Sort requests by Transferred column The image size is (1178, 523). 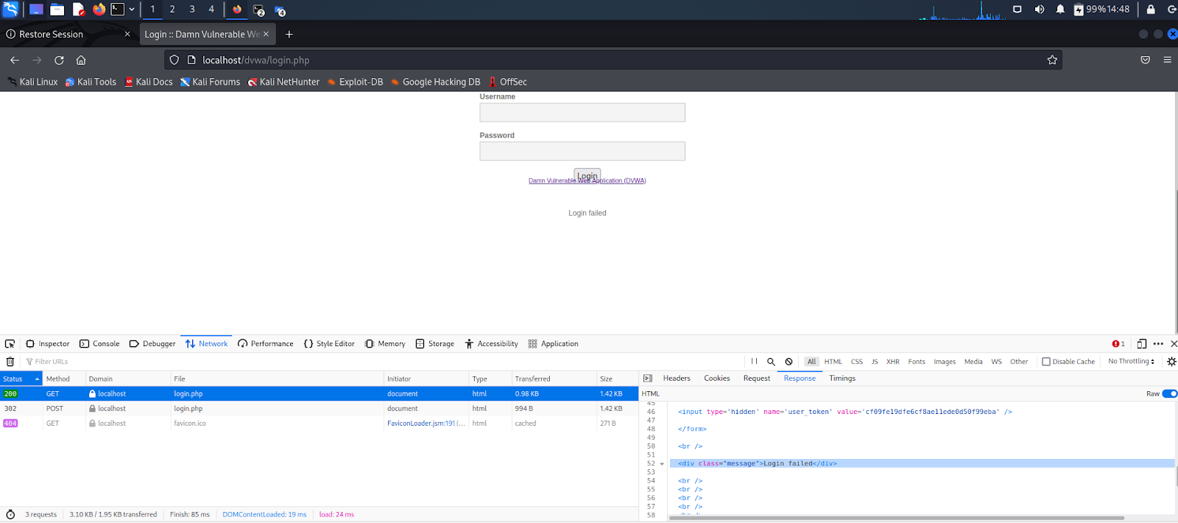(x=554, y=379)
